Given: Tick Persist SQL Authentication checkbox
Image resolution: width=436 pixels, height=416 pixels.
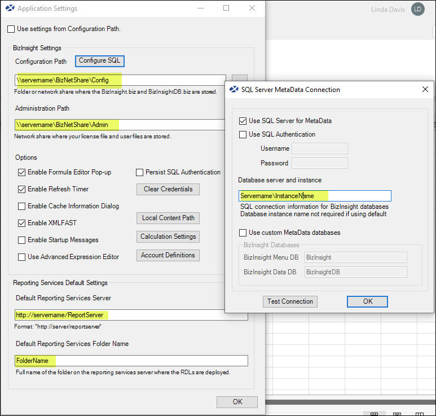Looking at the screenshot, I should tap(139, 173).
